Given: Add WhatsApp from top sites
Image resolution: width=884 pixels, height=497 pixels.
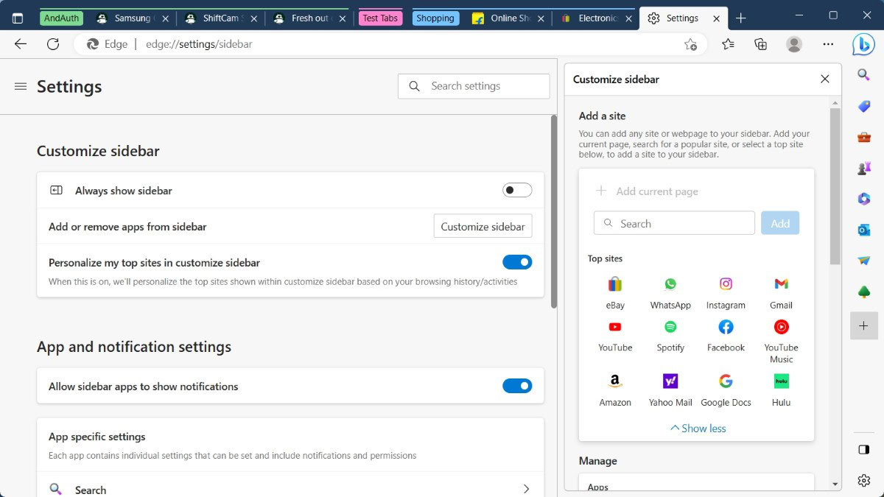Looking at the screenshot, I should pyautogui.click(x=670, y=284).
